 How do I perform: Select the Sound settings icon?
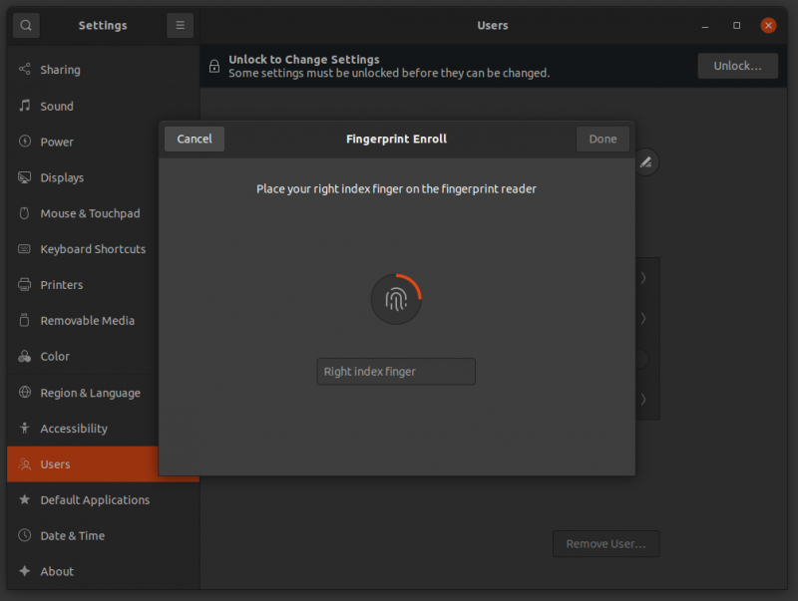[x=25, y=106]
